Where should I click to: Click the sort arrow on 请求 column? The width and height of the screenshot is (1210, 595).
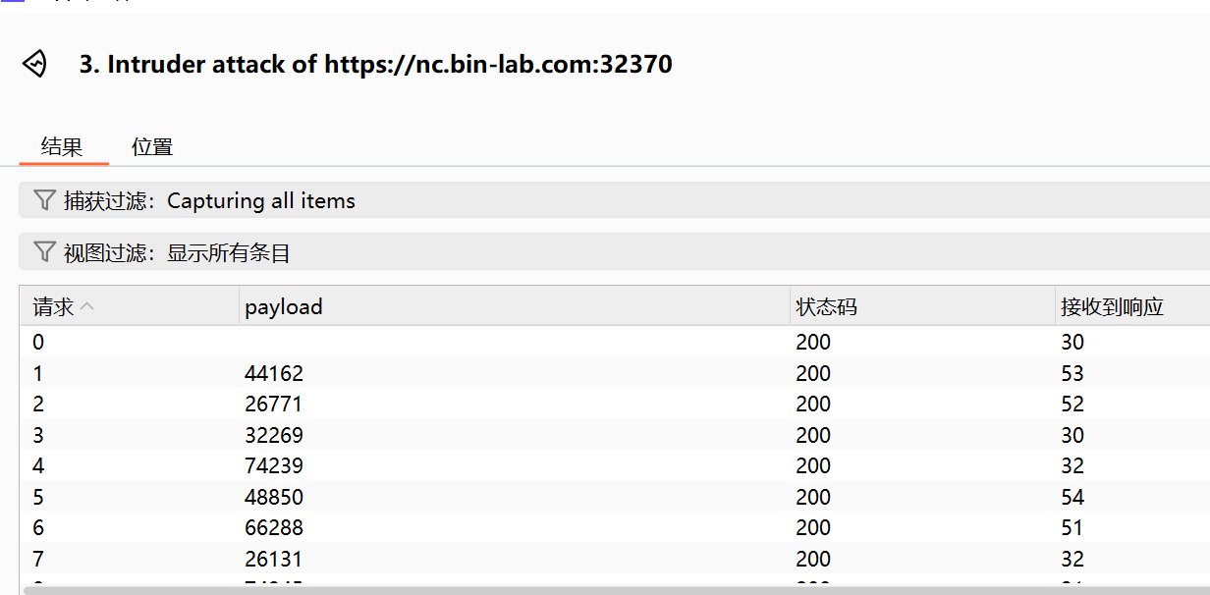tap(87, 306)
